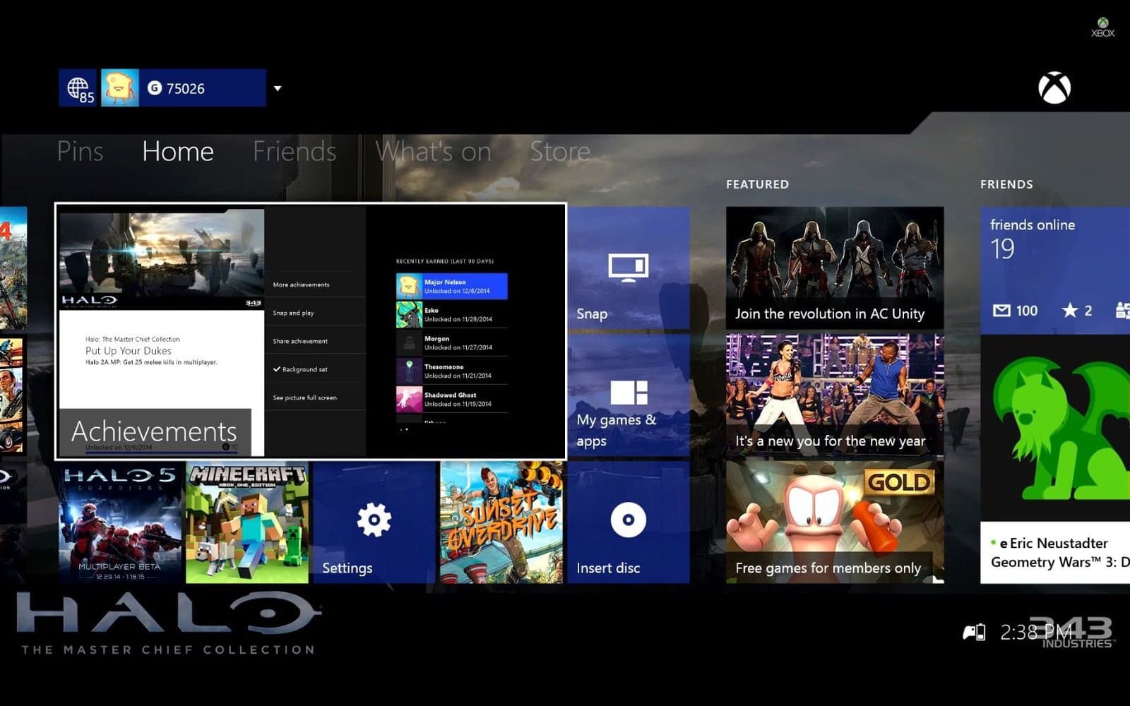Click the controller battery status icon
Image resolution: width=1130 pixels, height=706 pixels.
point(974,632)
